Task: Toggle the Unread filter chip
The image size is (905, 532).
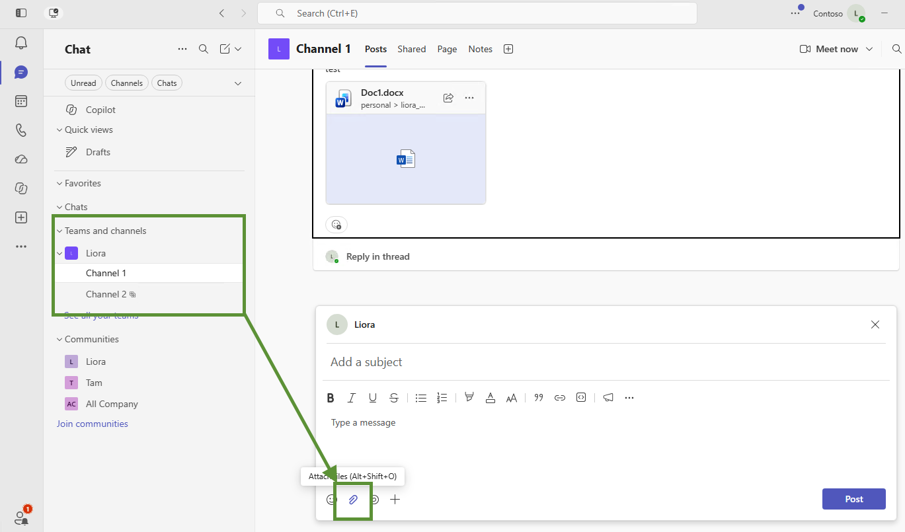Action: click(83, 83)
